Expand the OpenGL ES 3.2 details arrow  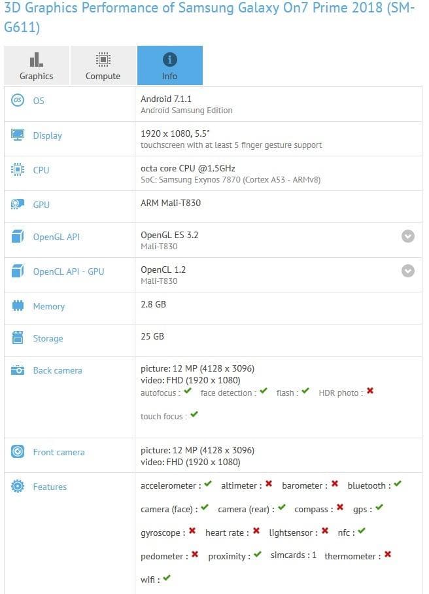tap(408, 236)
